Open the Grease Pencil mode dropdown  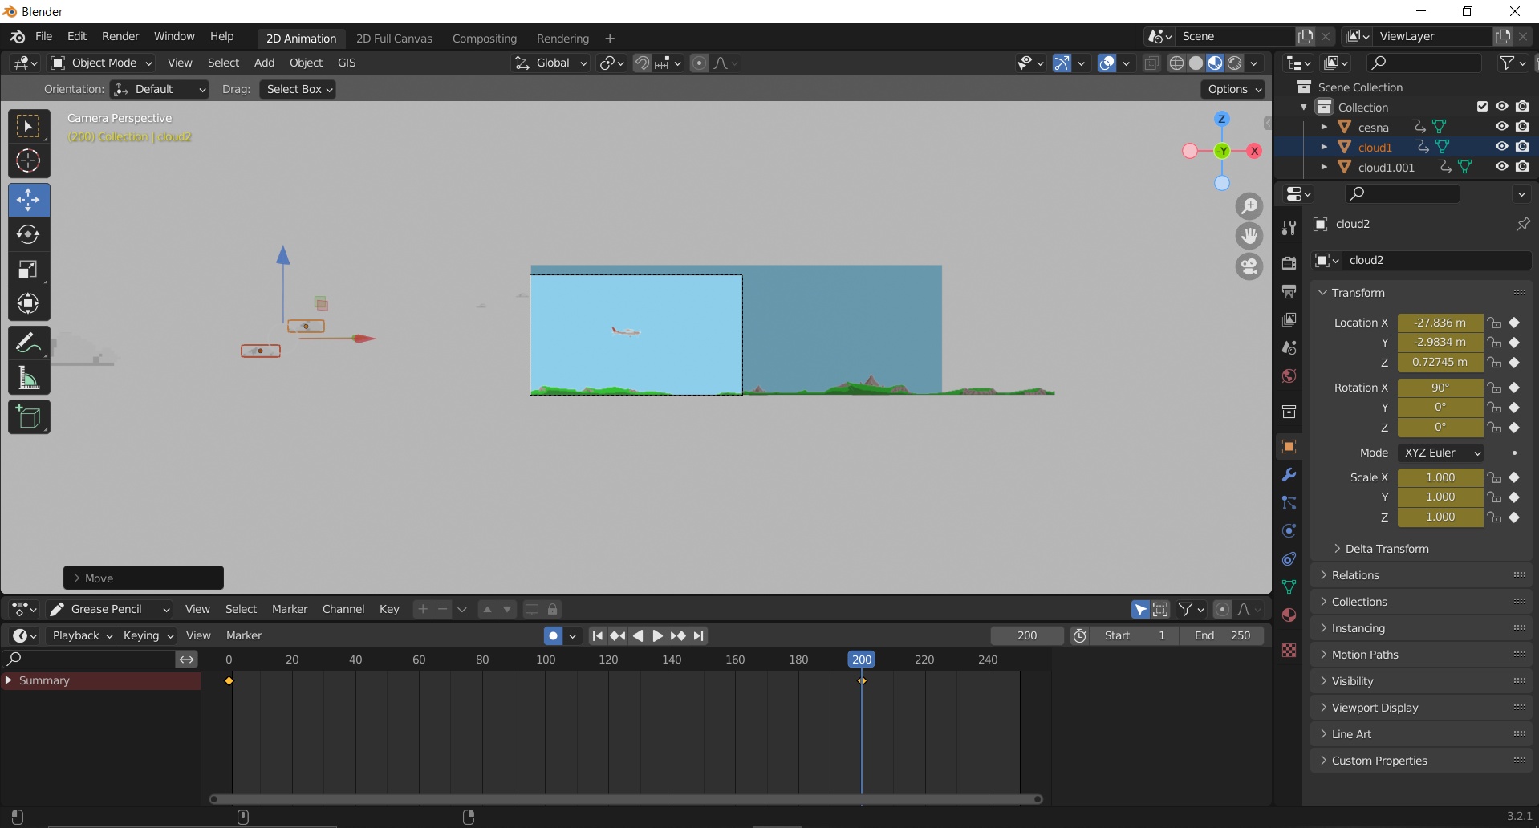click(109, 609)
